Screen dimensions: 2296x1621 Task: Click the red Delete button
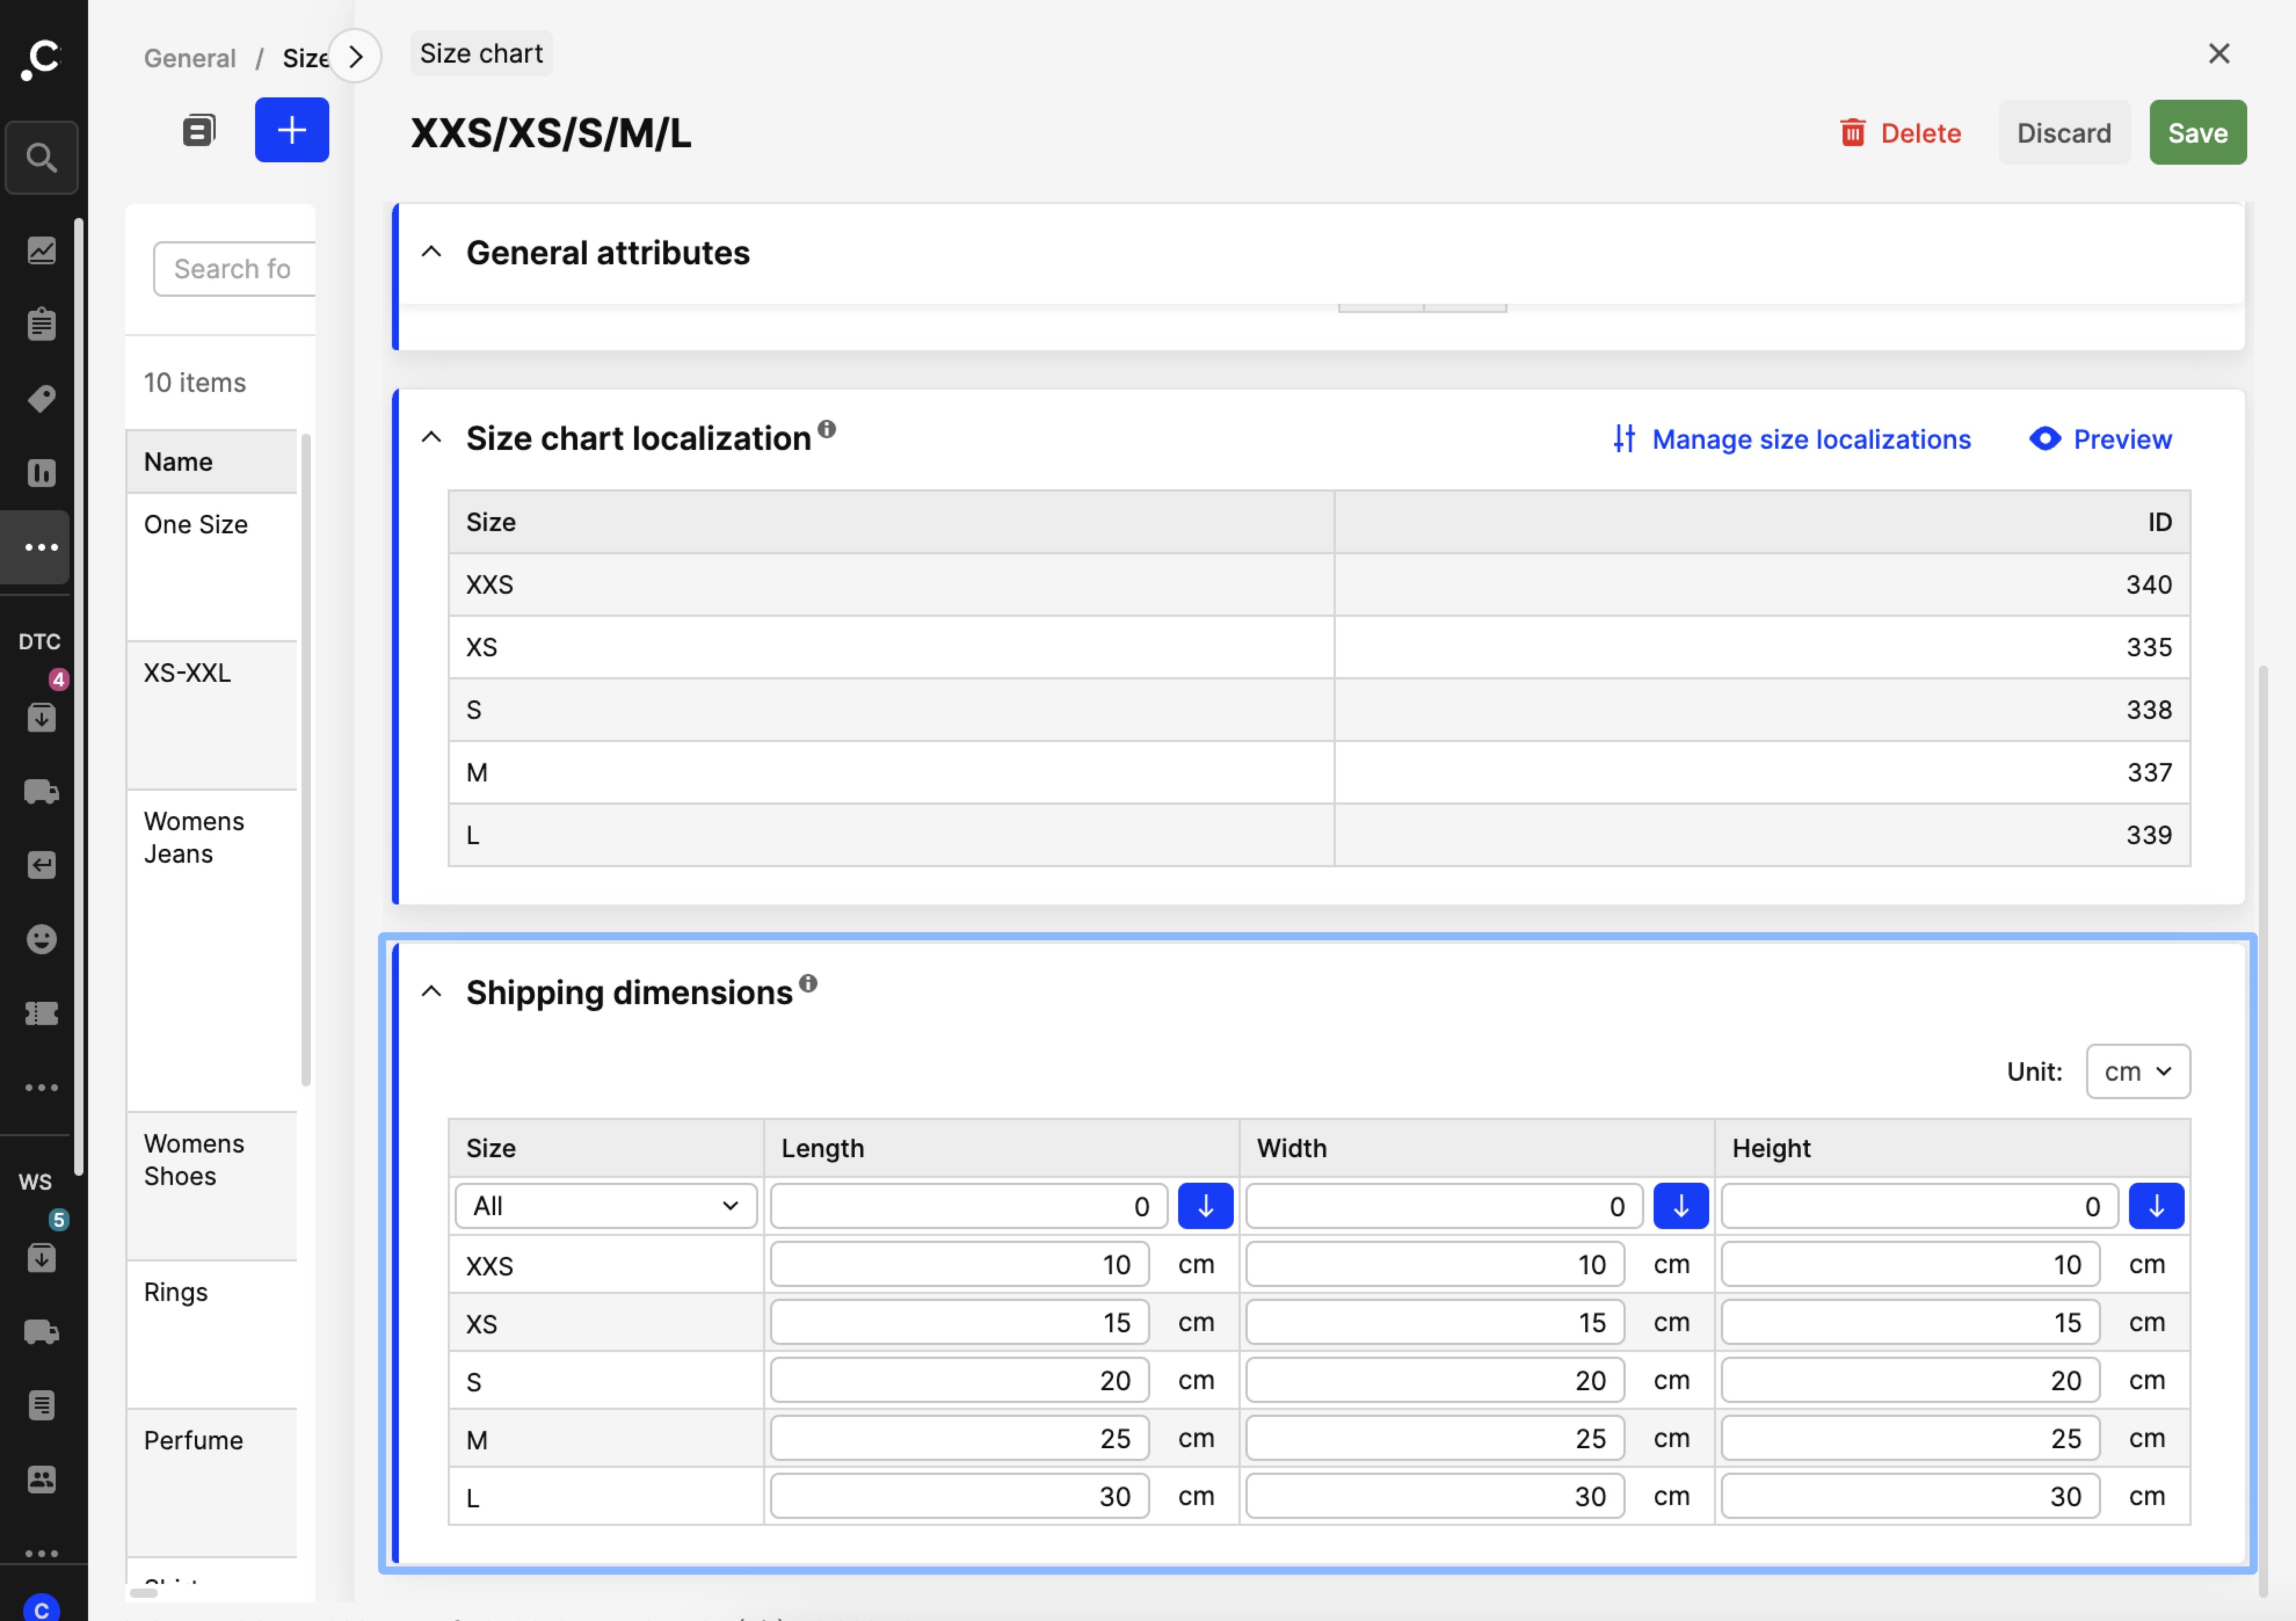[1900, 133]
